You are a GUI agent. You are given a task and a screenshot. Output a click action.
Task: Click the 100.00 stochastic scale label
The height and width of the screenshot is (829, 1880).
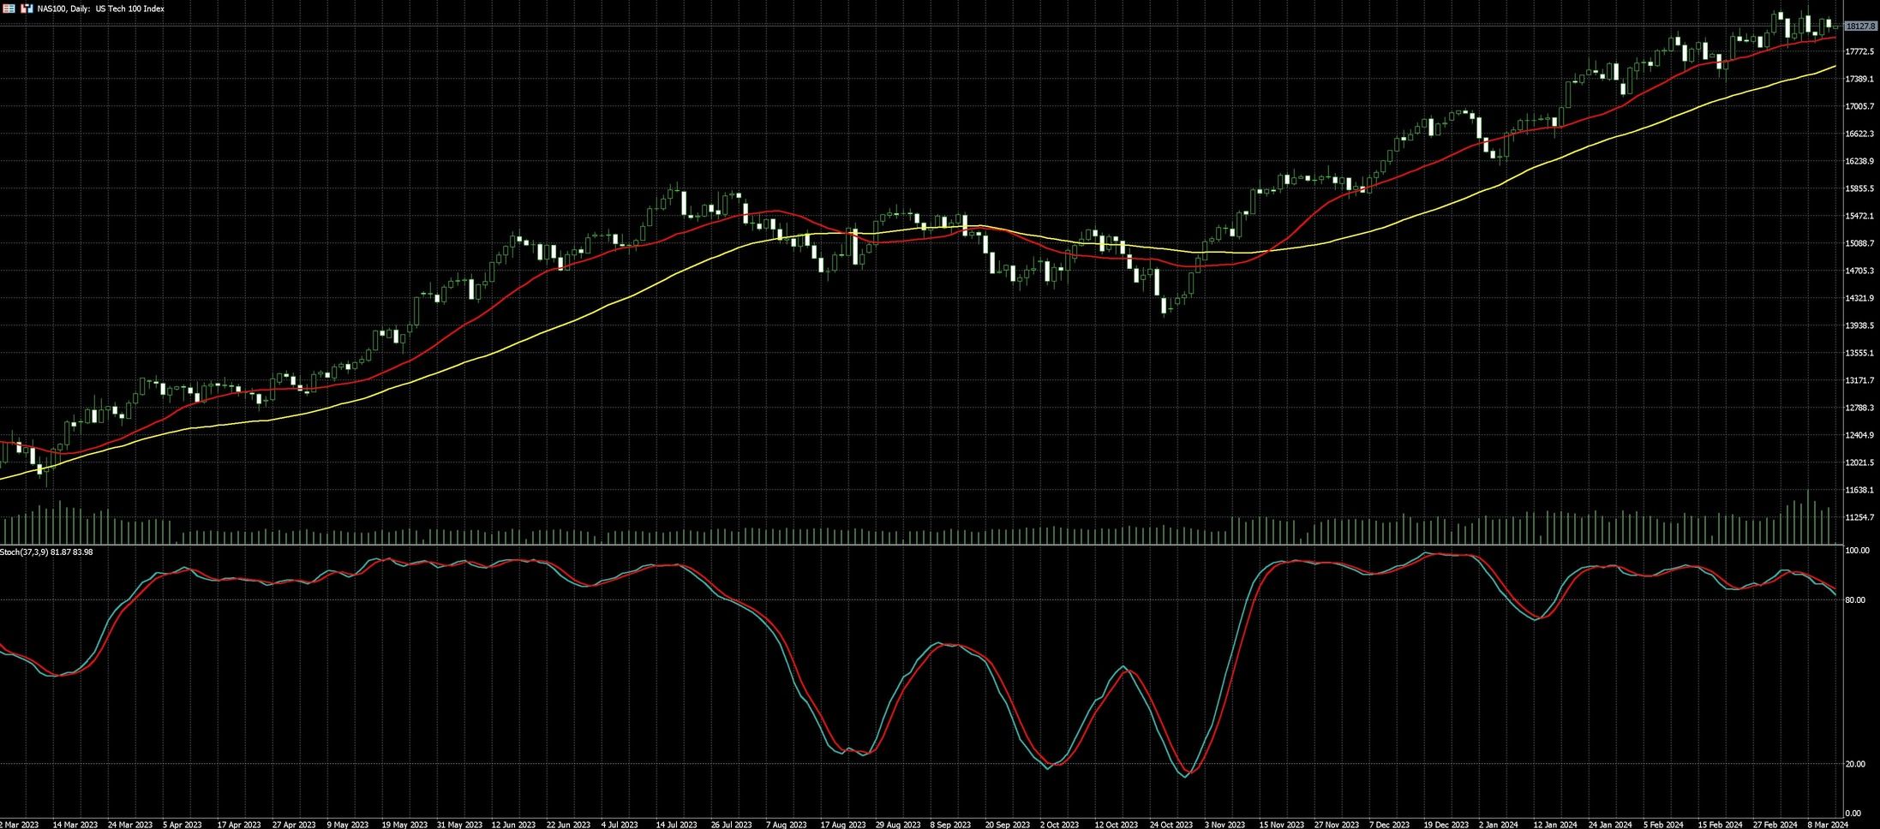[x=1857, y=551]
